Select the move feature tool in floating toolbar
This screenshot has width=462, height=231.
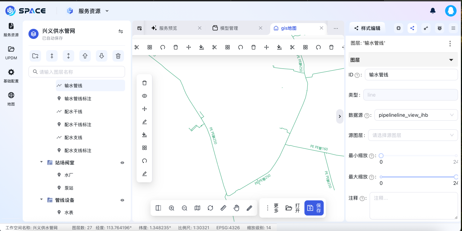click(x=144, y=108)
